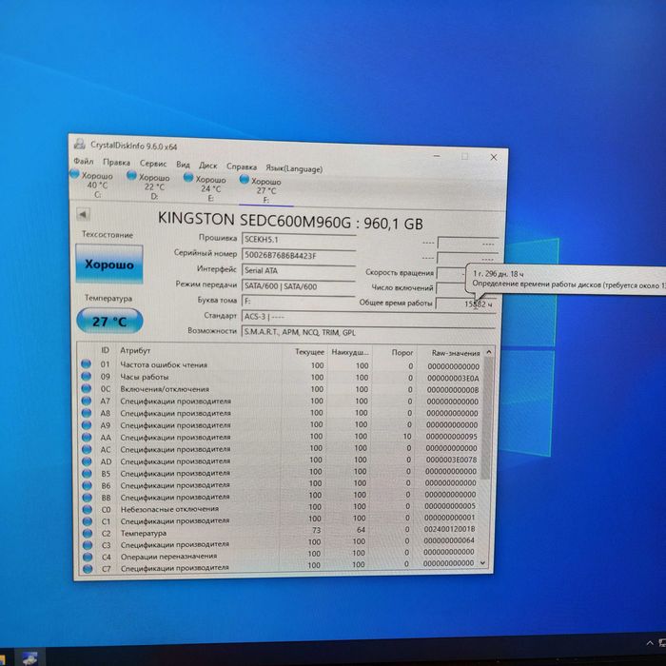Image resolution: width=666 pixels, height=666 pixels.
Task: Click the Атрибут column header
Action: point(135,351)
